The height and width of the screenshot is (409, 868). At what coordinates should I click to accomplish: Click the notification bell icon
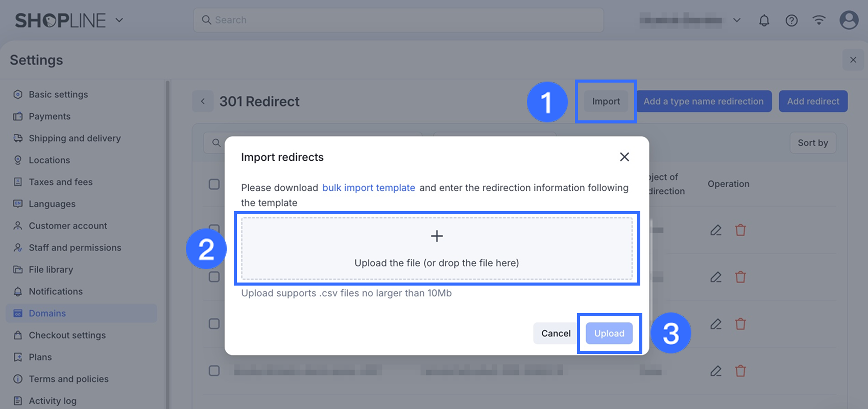764,20
